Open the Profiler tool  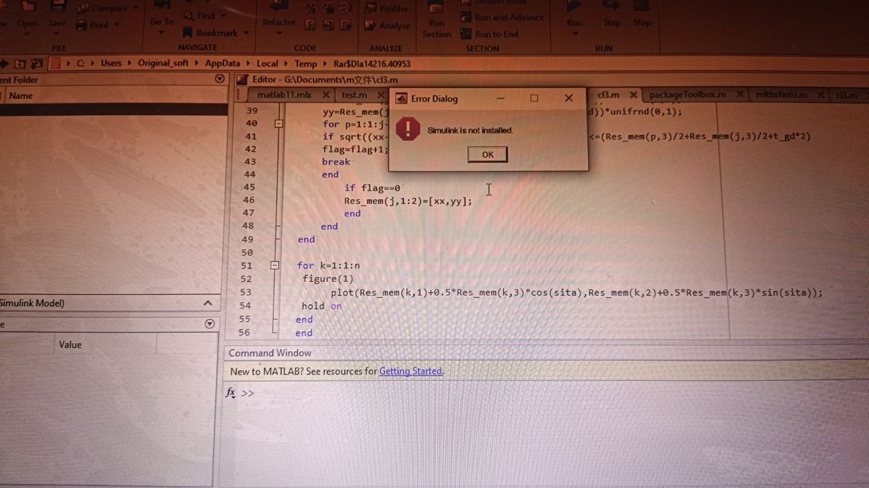[x=387, y=9]
